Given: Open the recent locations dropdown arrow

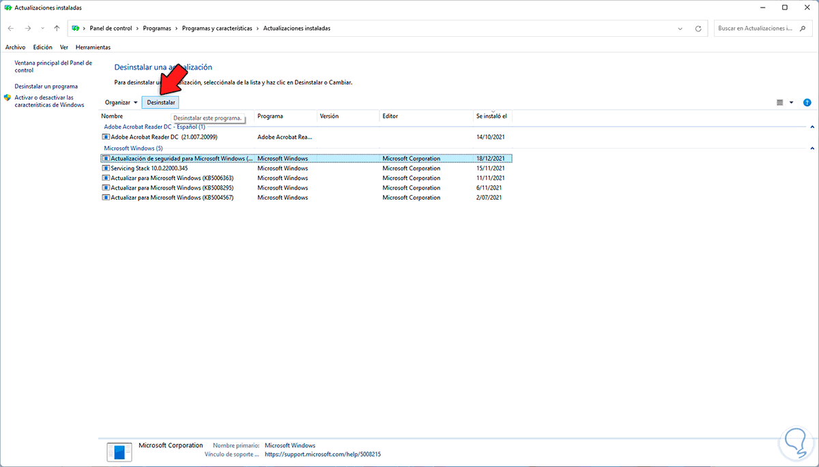Looking at the screenshot, I should (x=42, y=29).
